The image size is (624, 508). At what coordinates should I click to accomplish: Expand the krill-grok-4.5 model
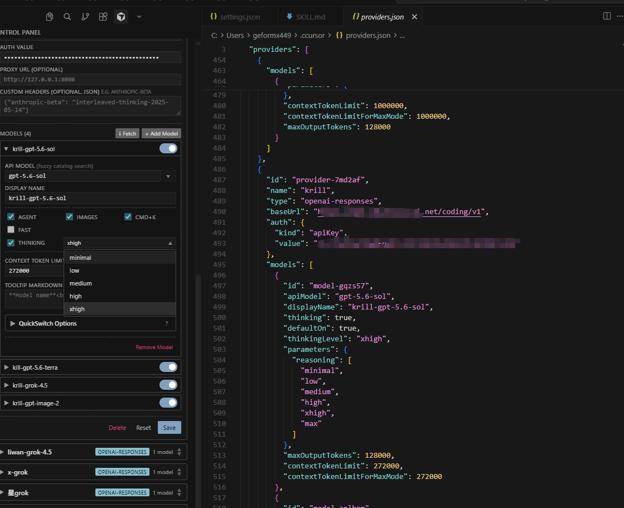point(6,385)
